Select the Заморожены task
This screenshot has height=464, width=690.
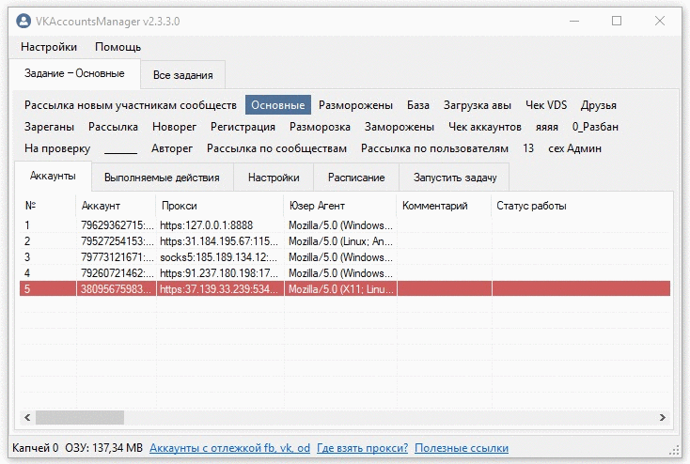click(400, 127)
